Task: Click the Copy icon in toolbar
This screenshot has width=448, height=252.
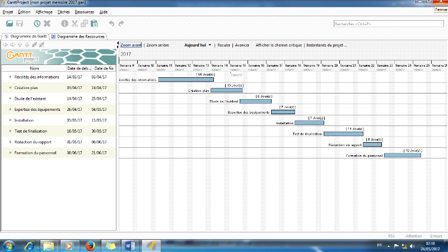Action: tap(85, 24)
